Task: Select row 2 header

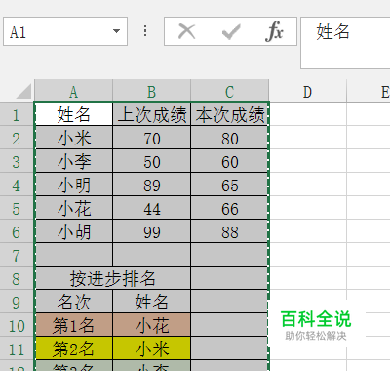Action: click(17, 139)
